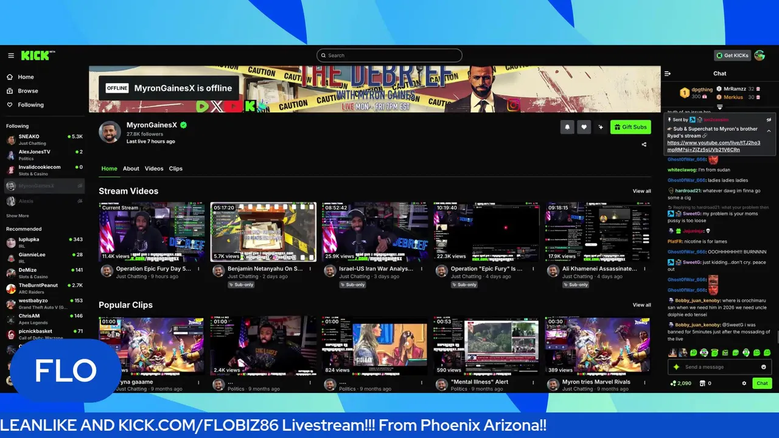This screenshot has width=779, height=438.
Task: Expand Show More in Following list
Action: click(x=18, y=216)
